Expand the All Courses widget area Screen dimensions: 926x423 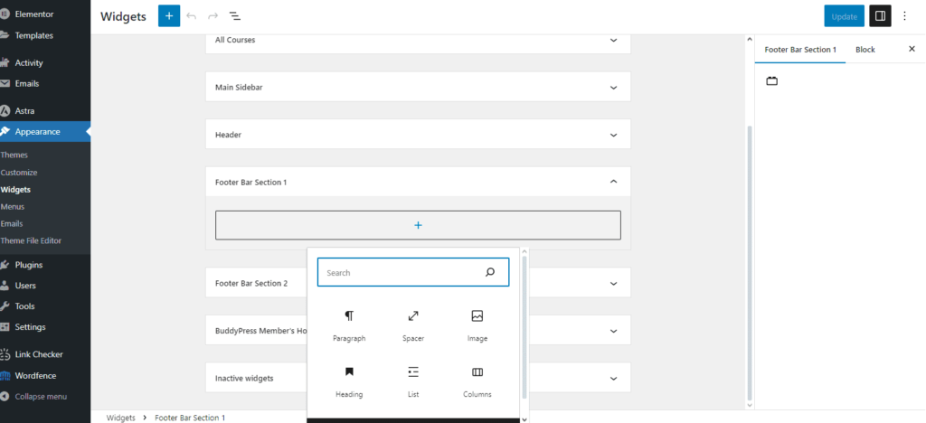click(613, 40)
